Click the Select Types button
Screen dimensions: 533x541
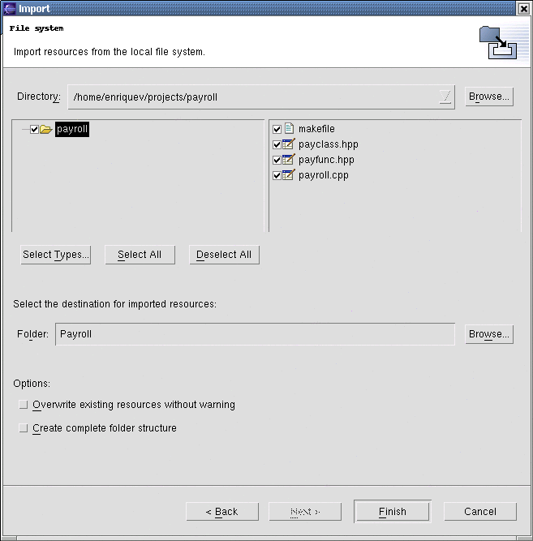(x=56, y=255)
